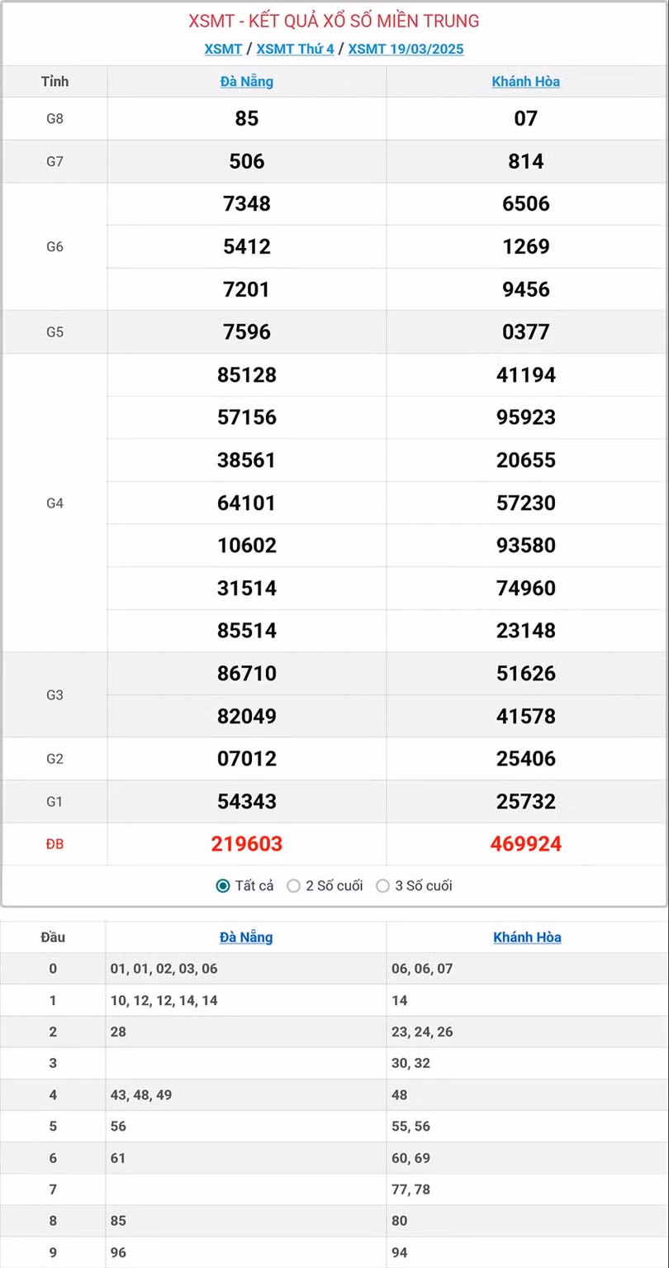
Task: Click Đà Nẵng G8 result 85
Action: tap(247, 118)
